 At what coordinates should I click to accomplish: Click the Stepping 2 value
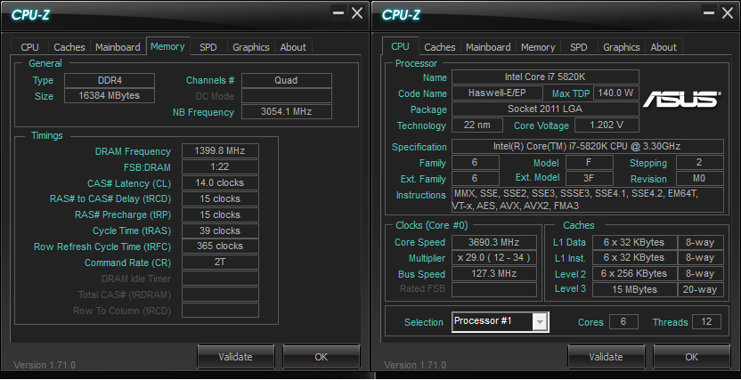point(700,162)
